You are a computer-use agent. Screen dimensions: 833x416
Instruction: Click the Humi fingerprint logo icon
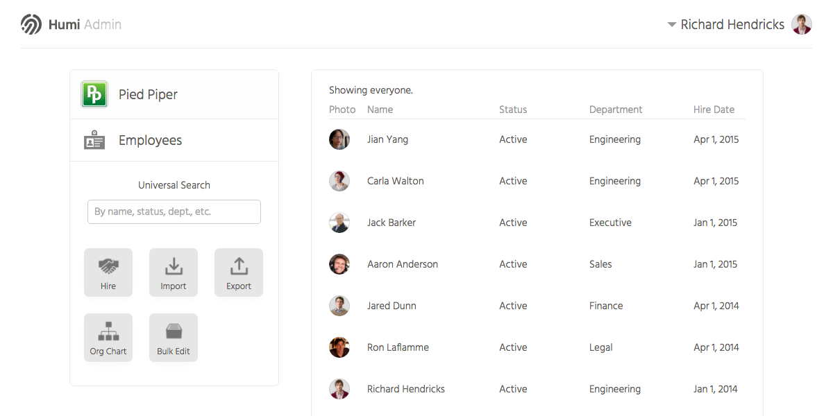coord(31,24)
